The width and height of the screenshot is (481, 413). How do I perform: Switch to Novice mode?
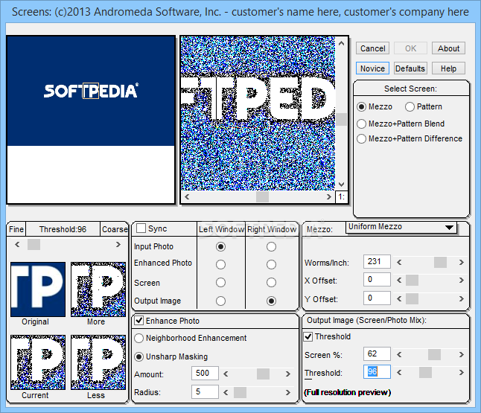372,68
